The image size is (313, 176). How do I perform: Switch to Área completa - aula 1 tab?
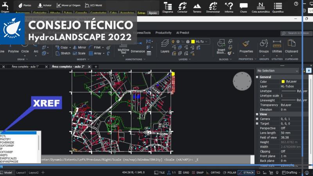pos(25,66)
